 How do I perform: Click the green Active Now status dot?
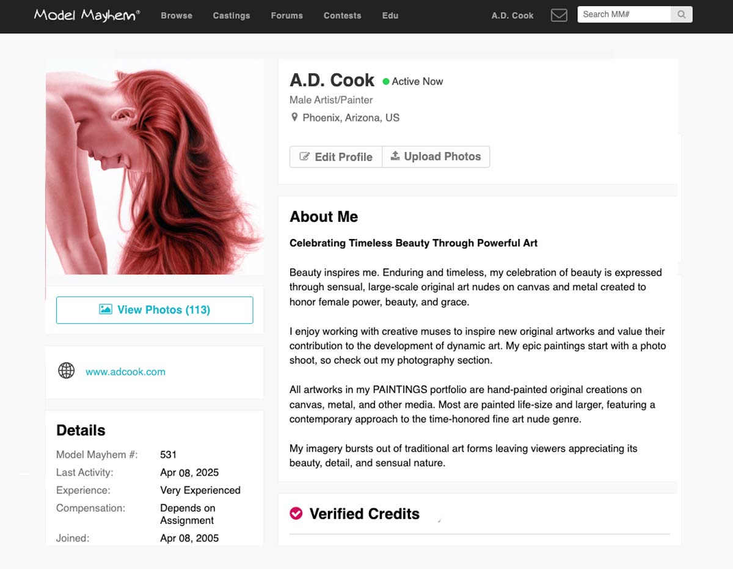coord(386,81)
